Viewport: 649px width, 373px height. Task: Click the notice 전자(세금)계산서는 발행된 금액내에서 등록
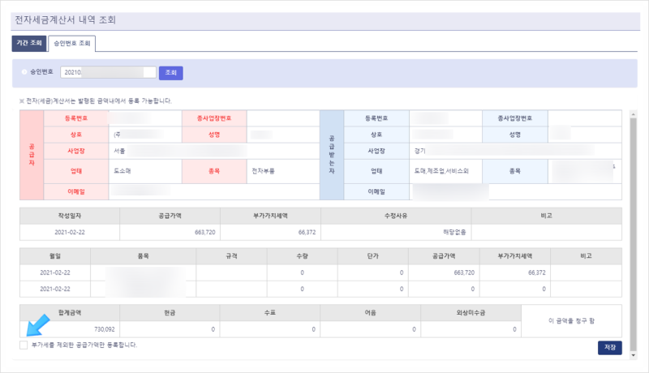click(95, 101)
